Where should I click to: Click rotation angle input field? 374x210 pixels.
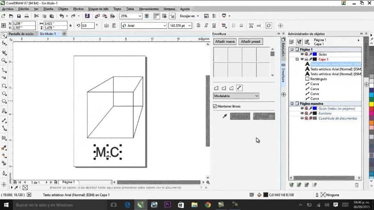[x=88, y=25]
